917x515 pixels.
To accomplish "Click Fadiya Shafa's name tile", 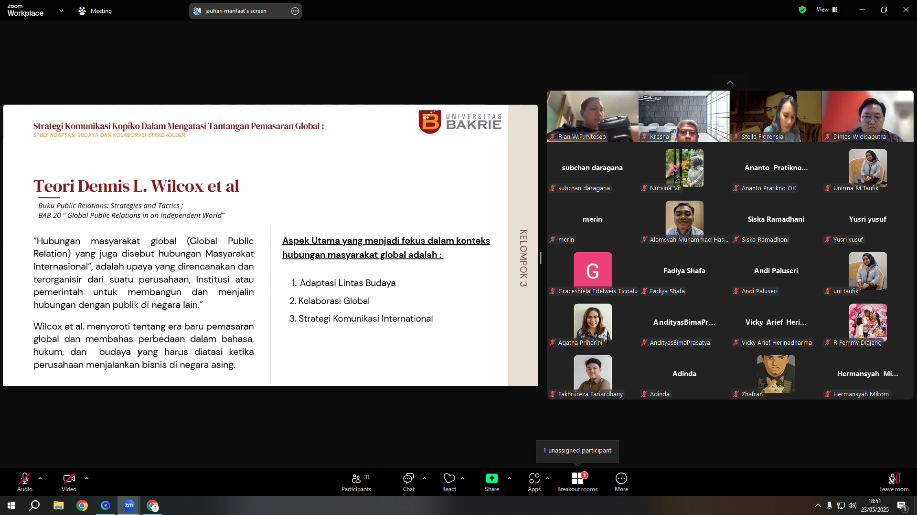I will (x=684, y=271).
